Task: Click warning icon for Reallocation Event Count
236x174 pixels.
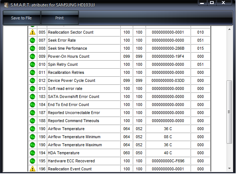Action: point(33,169)
